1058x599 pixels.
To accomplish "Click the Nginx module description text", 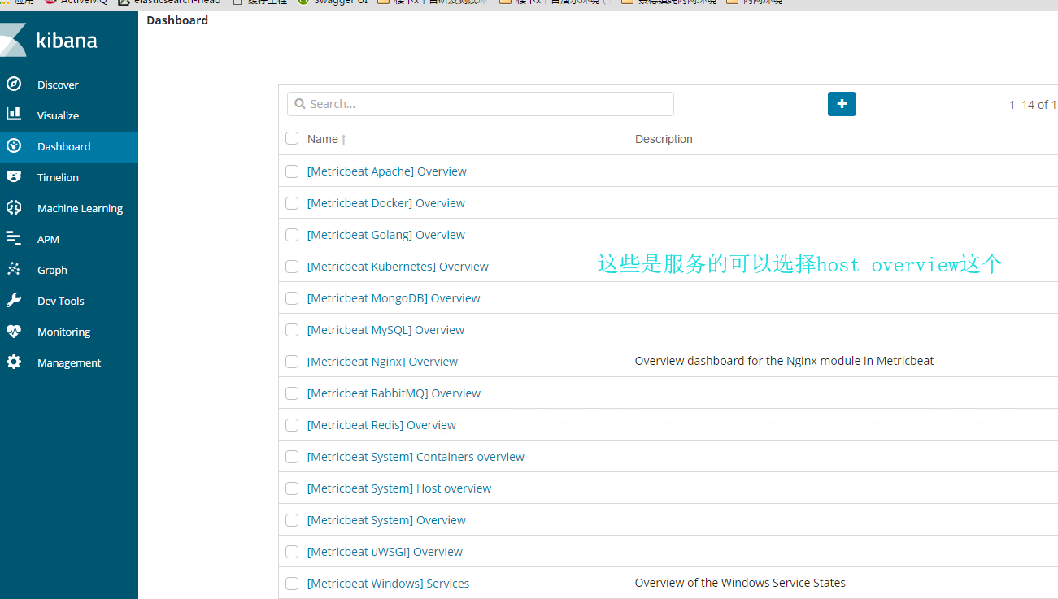I will pyautogui.click(x=784, y=361).
